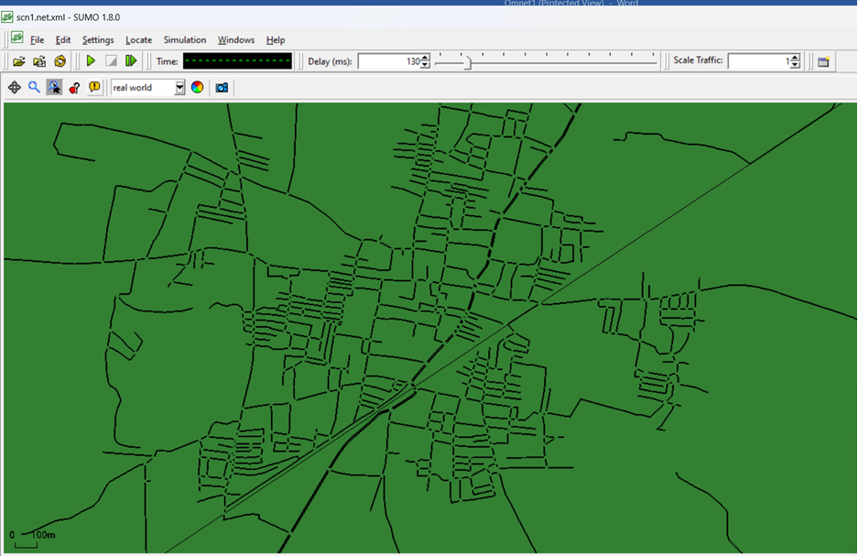Open the Simulation menu

pos(184,40)
